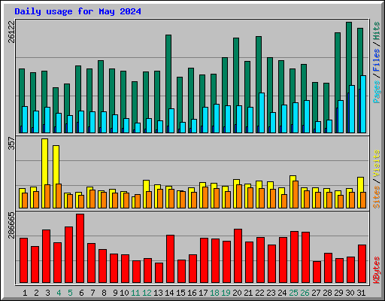Select the red KBytes bar for day 20
Screen dimensions: 385x301
238,256
